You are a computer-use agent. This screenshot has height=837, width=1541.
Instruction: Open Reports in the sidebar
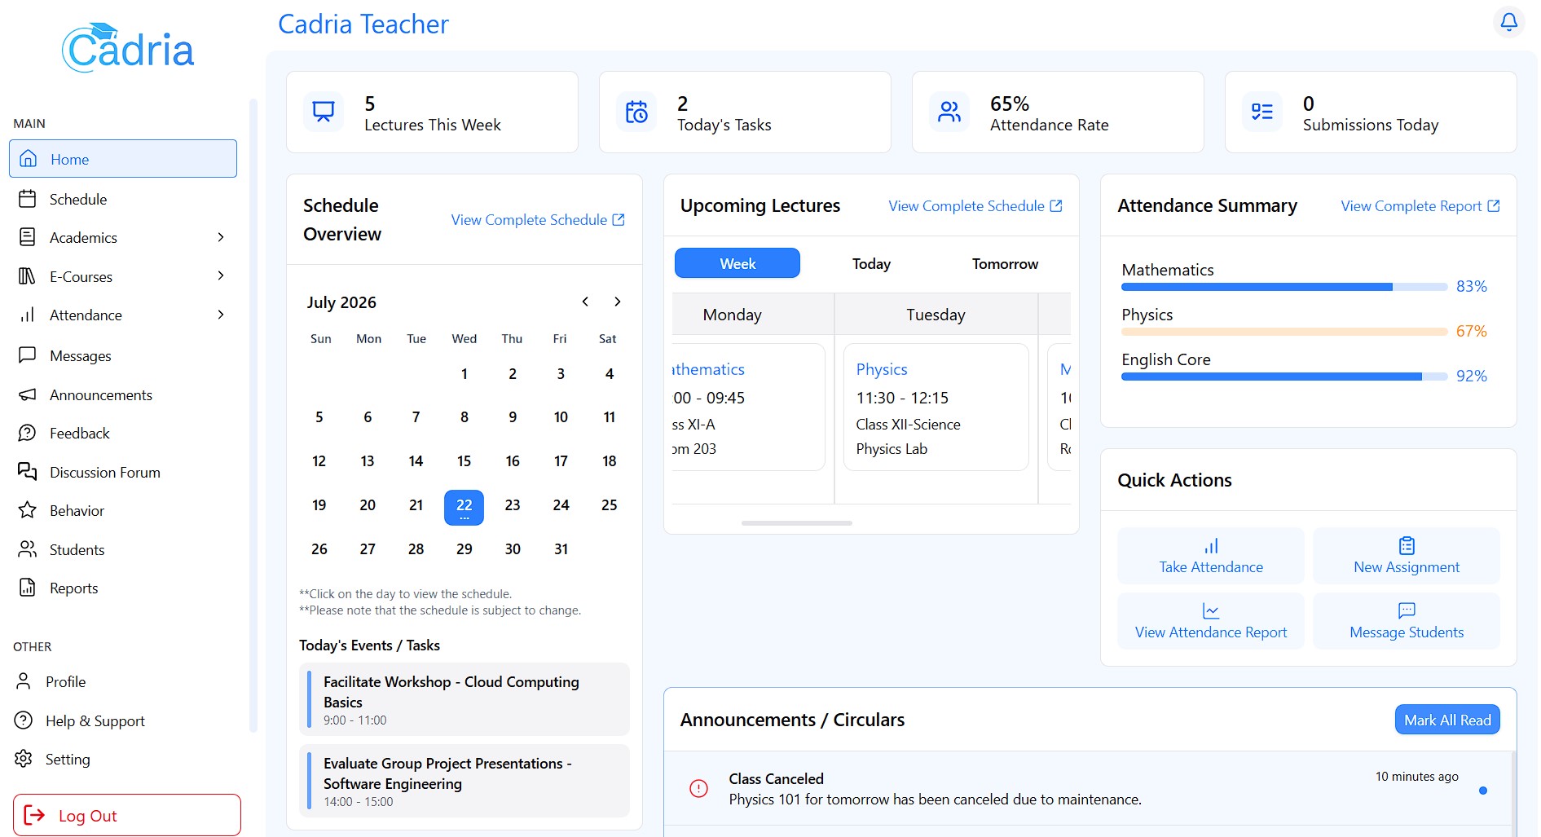tap(123, 588)
